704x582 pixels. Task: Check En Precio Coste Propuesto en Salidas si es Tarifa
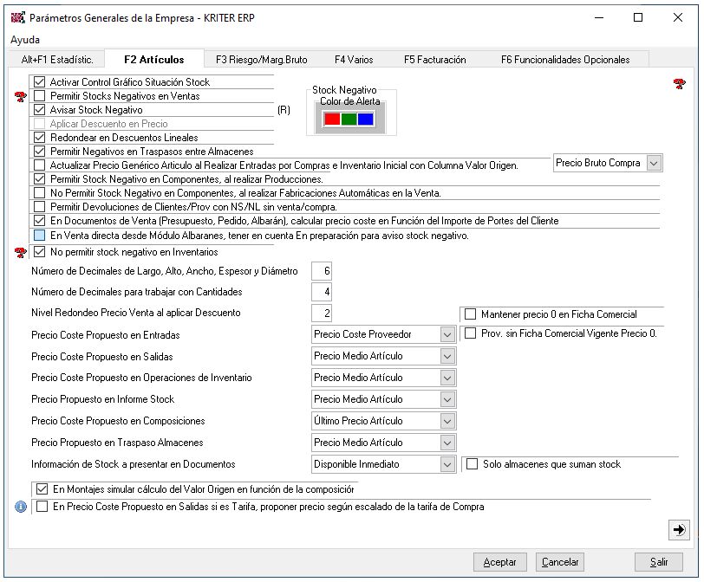tap(42, 507)
